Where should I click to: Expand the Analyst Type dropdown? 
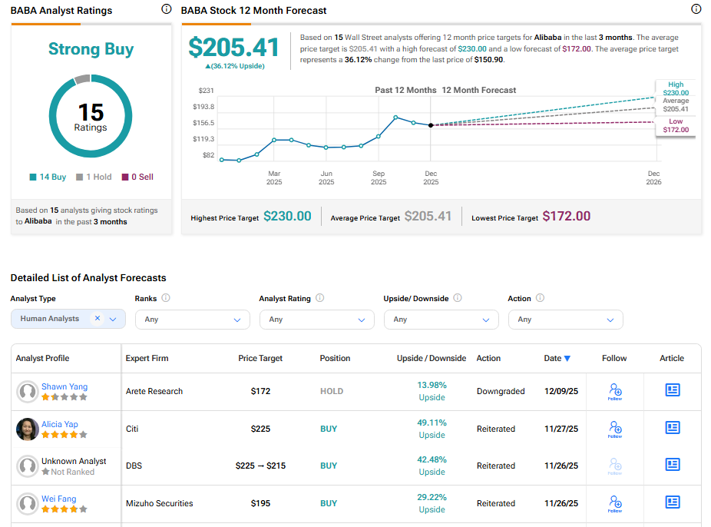114,319
